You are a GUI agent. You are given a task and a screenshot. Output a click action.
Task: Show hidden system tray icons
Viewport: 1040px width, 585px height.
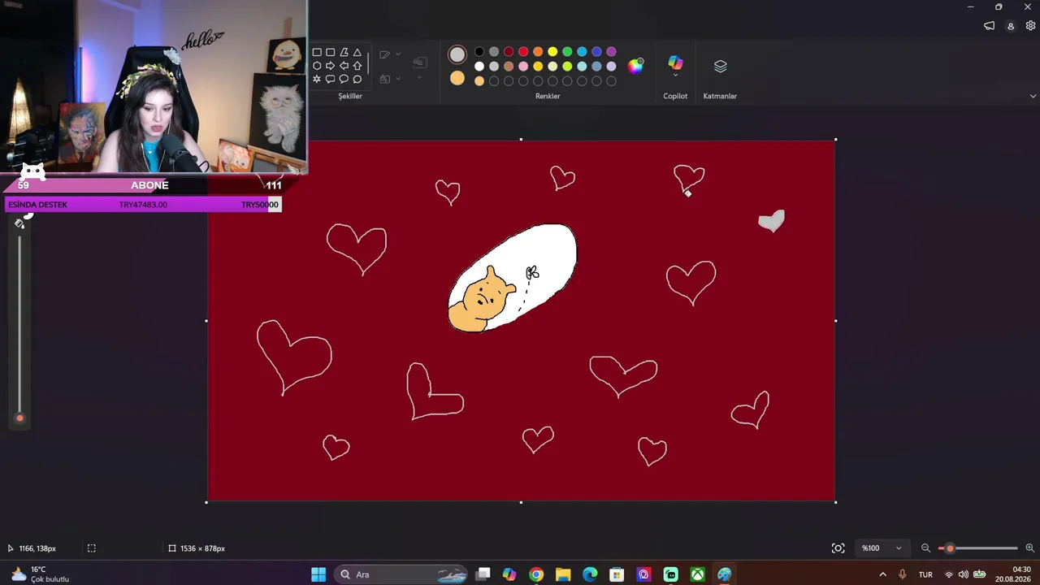(883, 574)
